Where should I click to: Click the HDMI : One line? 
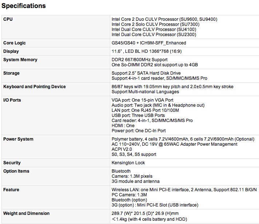tap(123, 126)
